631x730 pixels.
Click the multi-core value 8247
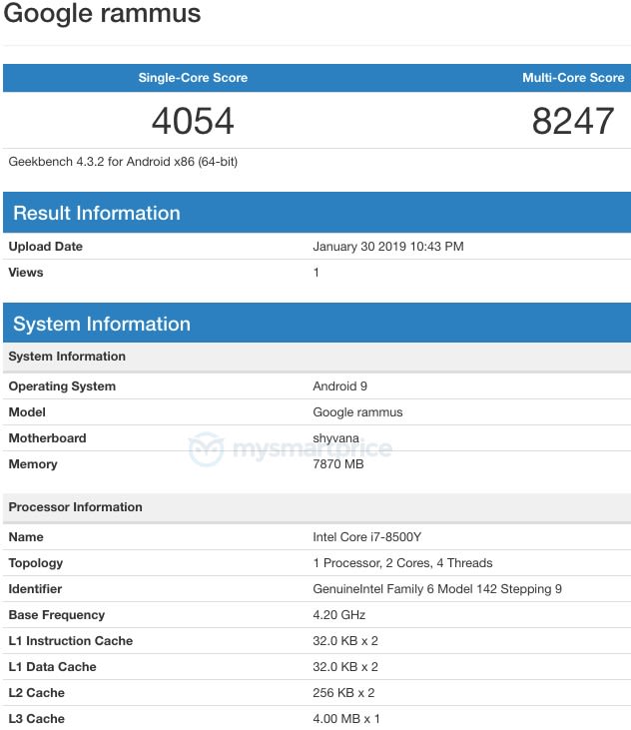point(573,121)
